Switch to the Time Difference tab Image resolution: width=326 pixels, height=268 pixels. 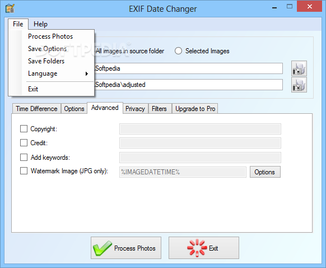point(36,109)
